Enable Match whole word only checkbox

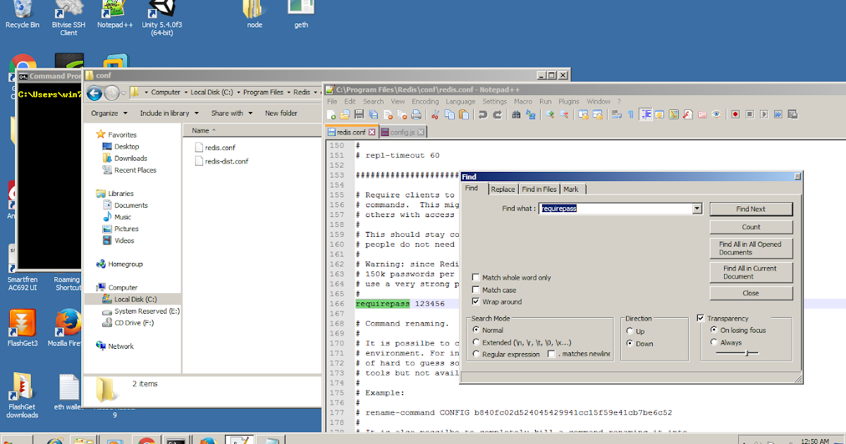point(477,278)
